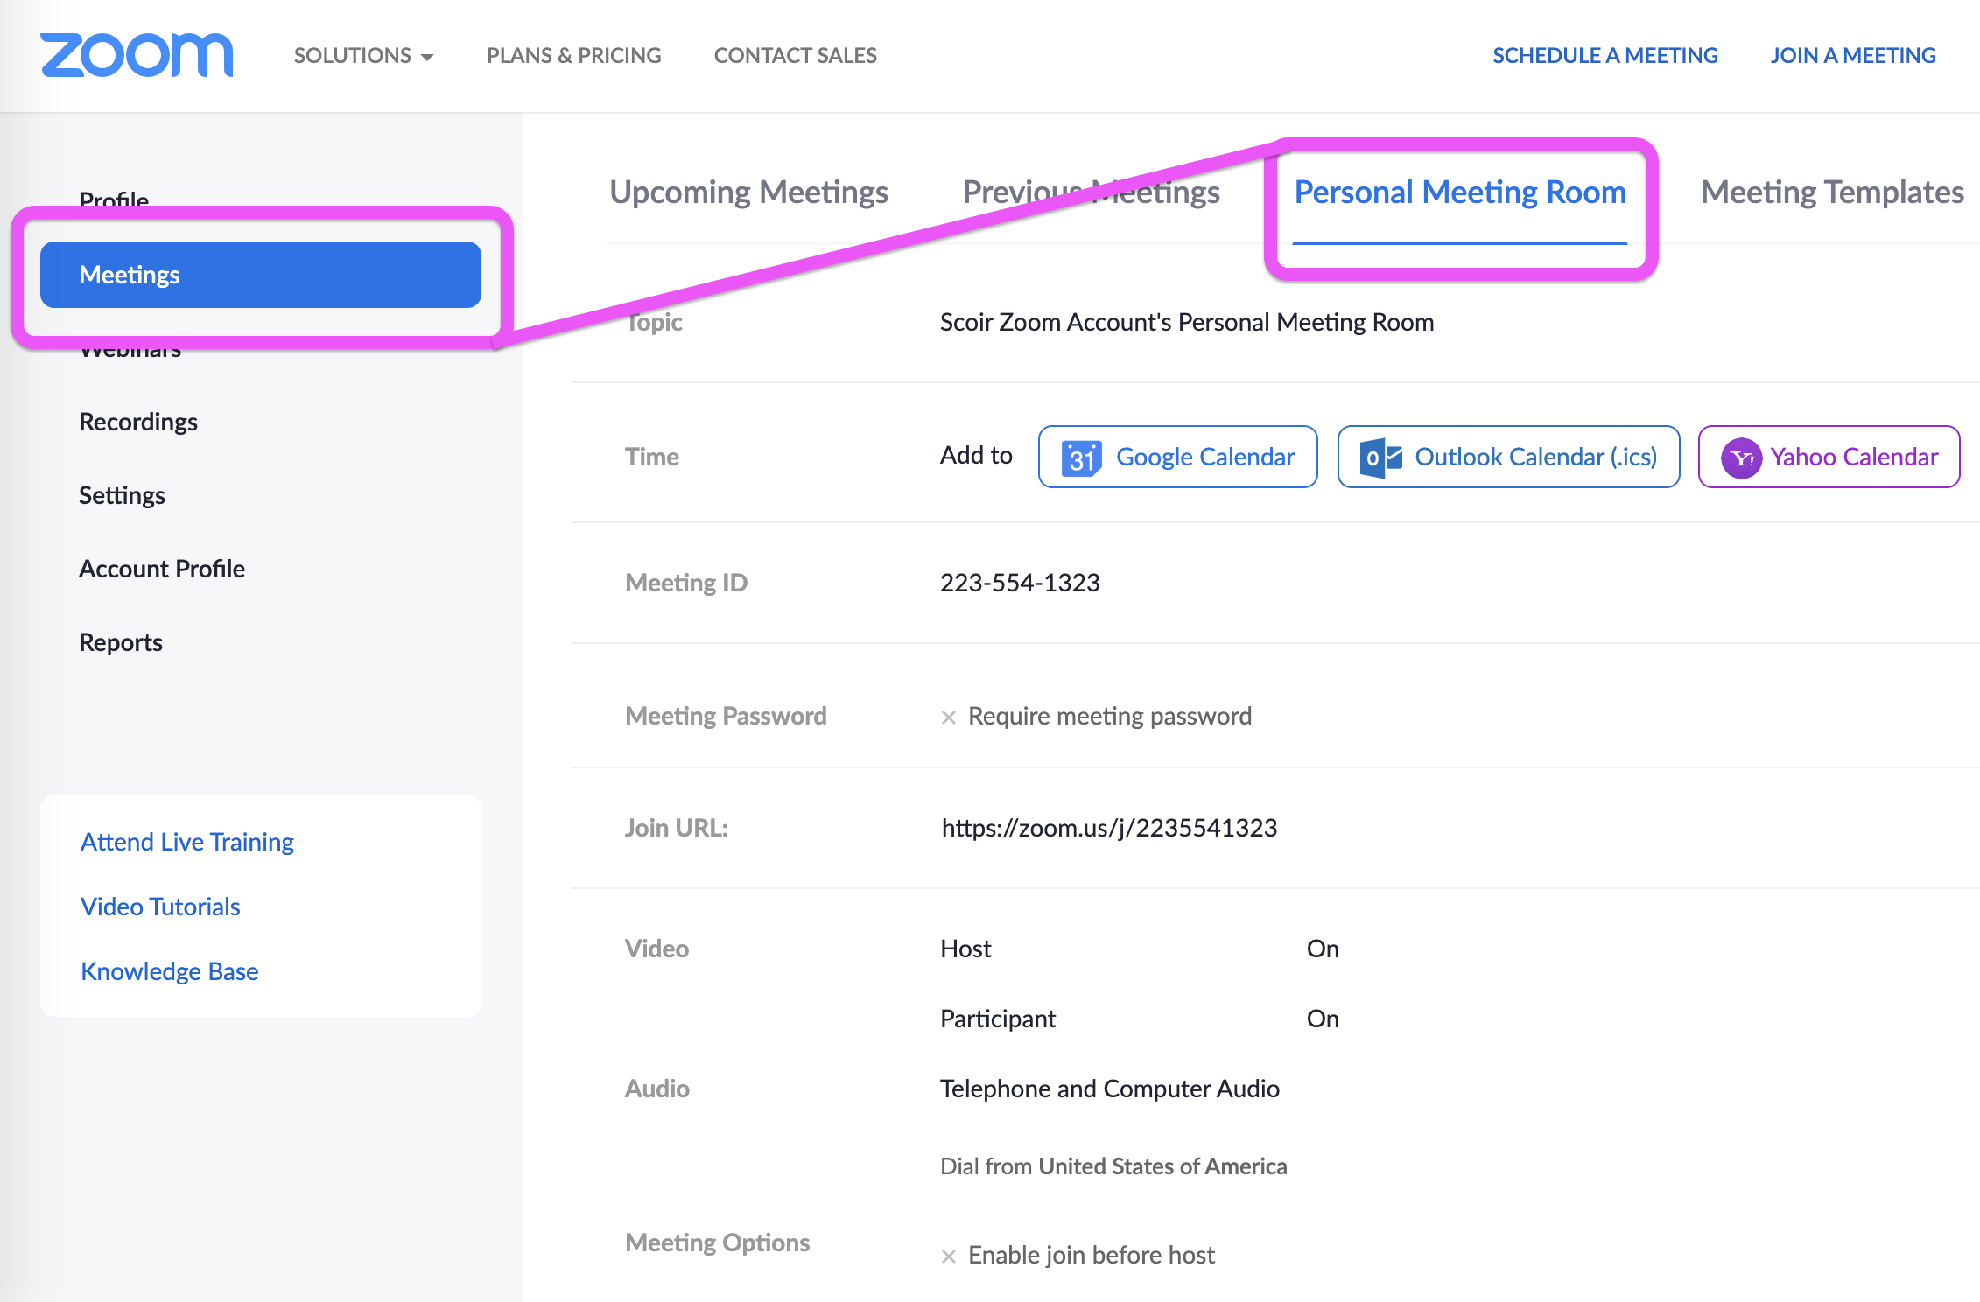
Task: Select Personal Meeting Room tab
Action: pos(1460,192)
